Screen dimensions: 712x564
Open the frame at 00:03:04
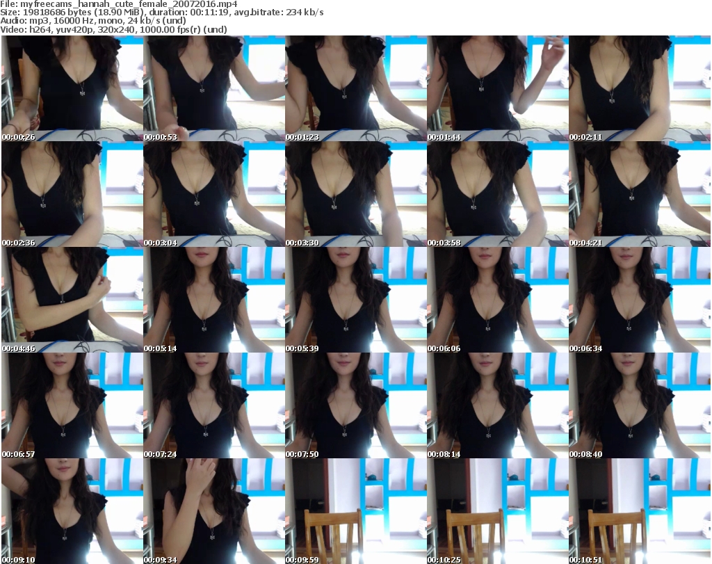coord(214,194)
